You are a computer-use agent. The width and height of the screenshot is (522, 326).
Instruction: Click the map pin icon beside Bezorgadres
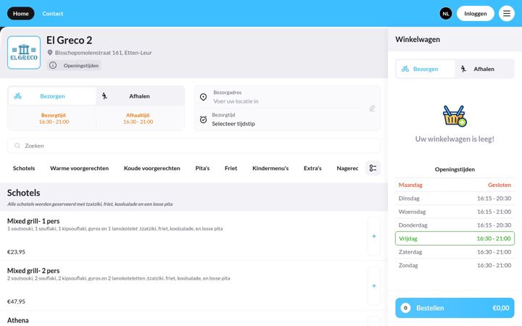coord(204,97)
